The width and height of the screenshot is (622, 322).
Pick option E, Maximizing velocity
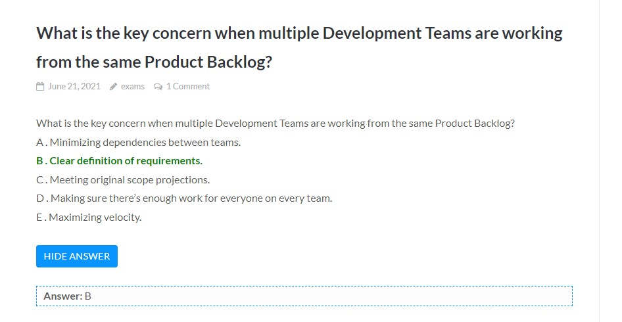pyautogui.click(x=89, y=217)
